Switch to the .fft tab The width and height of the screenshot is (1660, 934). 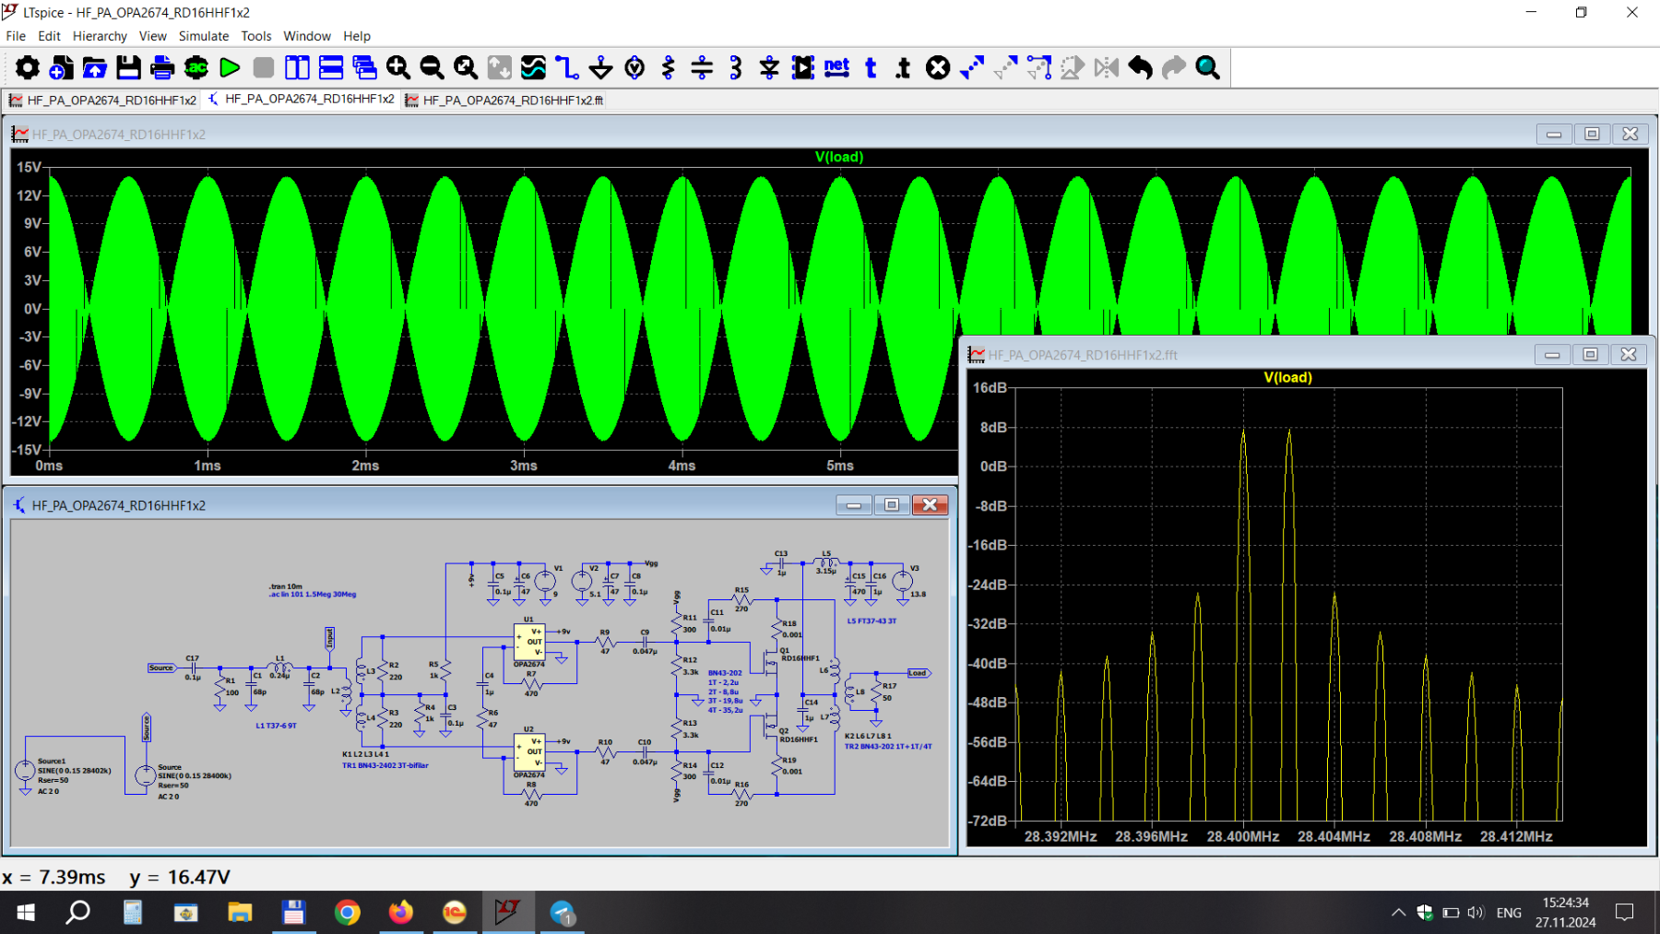[x=504, y=100]
